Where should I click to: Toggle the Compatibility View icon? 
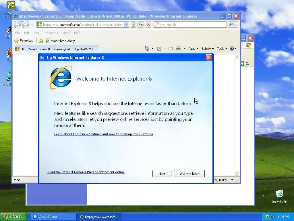pos(133,25)
